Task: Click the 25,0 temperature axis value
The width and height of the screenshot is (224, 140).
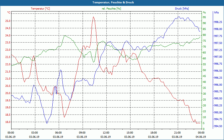Action: point(8,21)
